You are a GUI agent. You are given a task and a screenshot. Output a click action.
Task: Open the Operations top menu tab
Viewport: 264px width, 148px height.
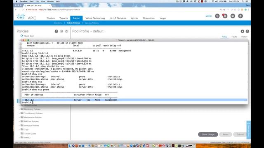point(148,18)
